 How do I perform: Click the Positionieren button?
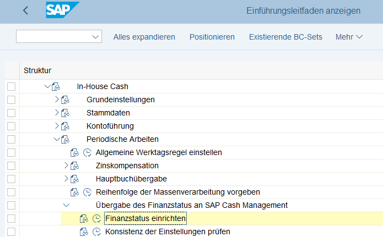212,37
